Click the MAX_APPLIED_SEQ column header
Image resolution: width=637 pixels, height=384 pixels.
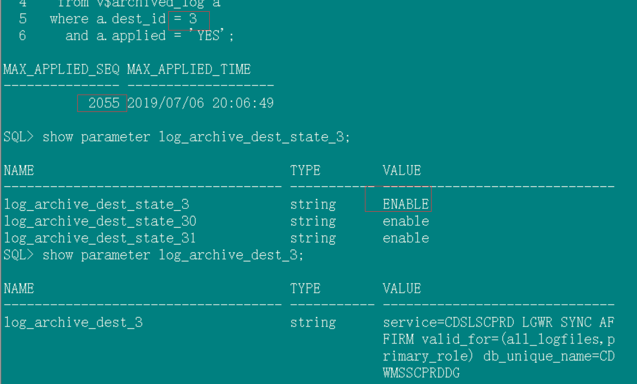coord(61,69)
